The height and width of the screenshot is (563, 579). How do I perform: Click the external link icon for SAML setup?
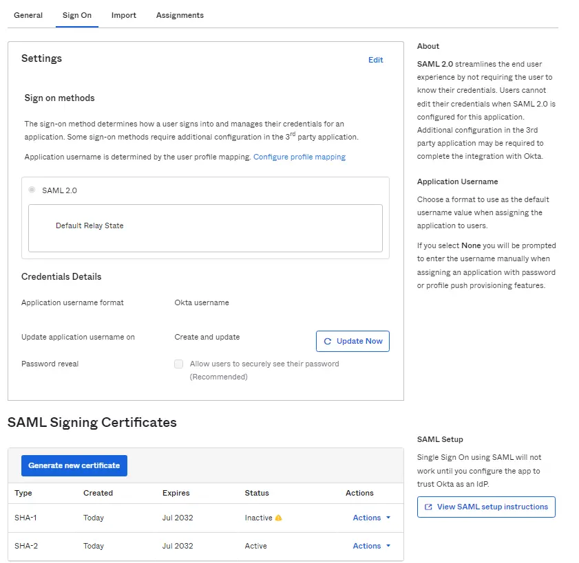tap(428, 507)
